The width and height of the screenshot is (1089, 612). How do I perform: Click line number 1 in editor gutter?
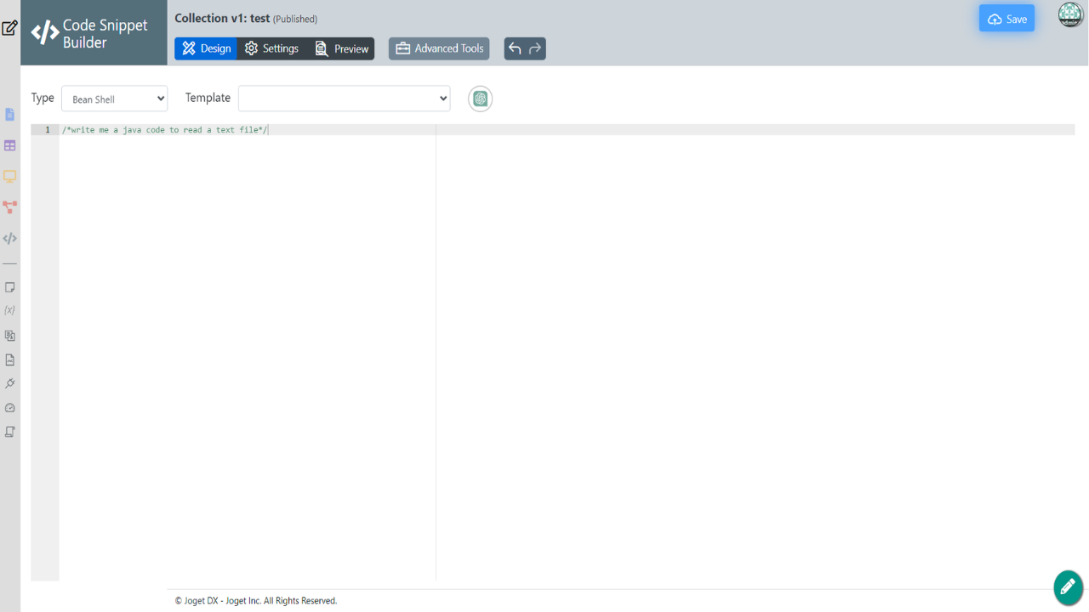click(x=47, y=130)
